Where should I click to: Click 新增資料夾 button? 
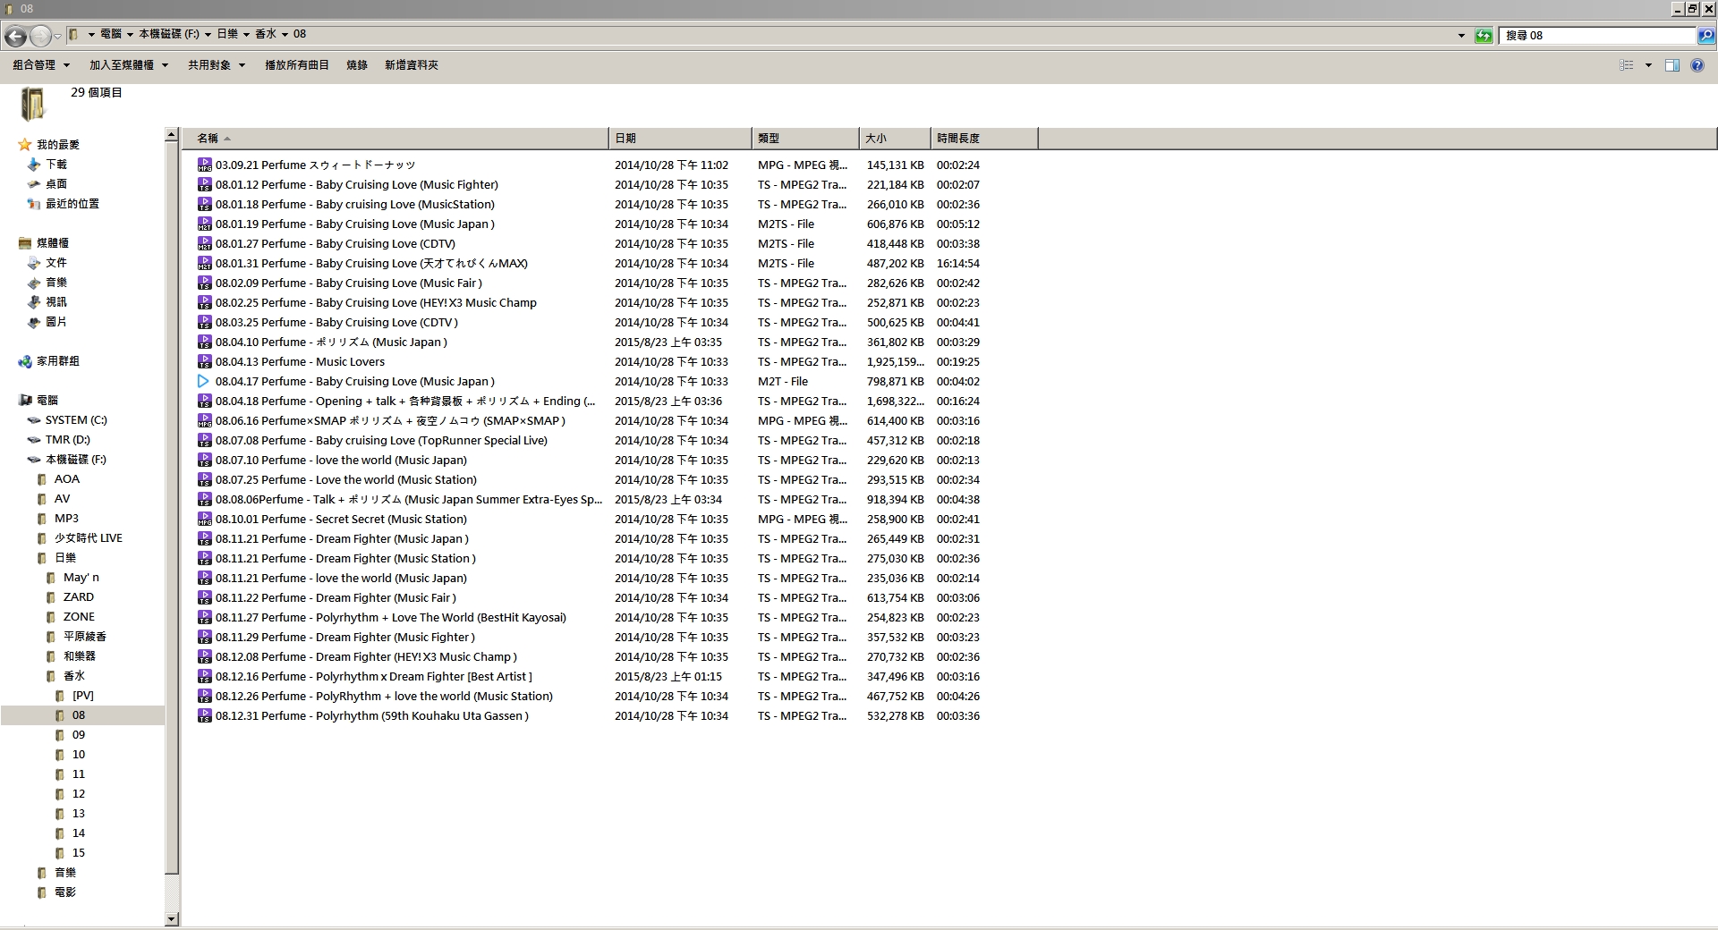pyautogui.click(x=412, y=65)
